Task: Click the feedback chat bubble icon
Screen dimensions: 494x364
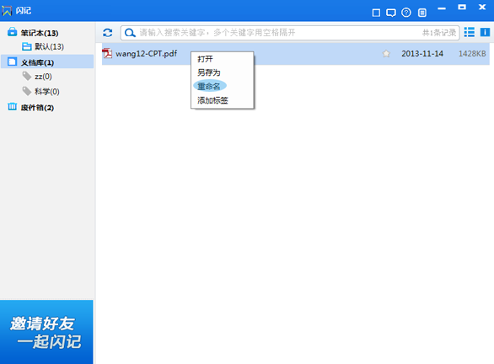Action: [x=391, y=13]
